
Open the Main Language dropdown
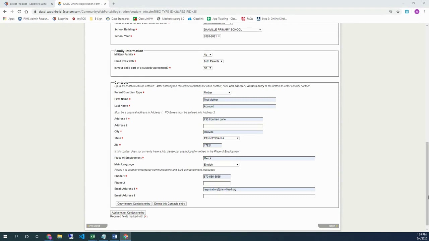(x=221, y=164)
